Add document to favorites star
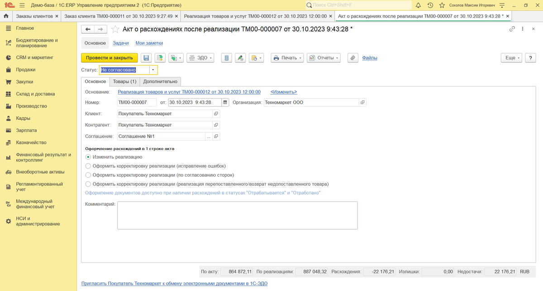Screen dimensions: 543x291 click(115, 29)
